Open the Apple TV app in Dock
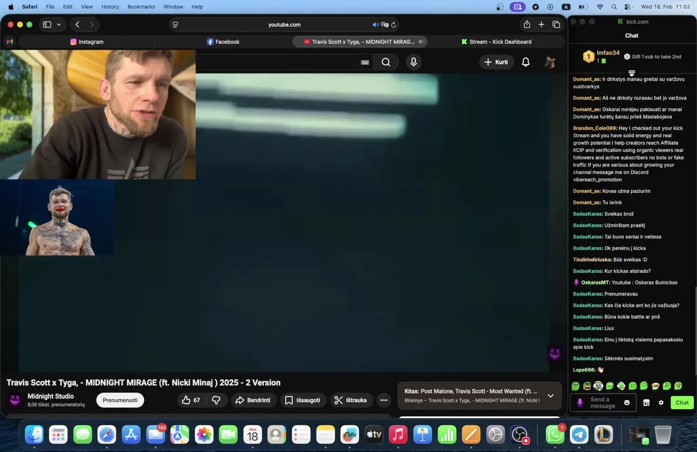 373,434
